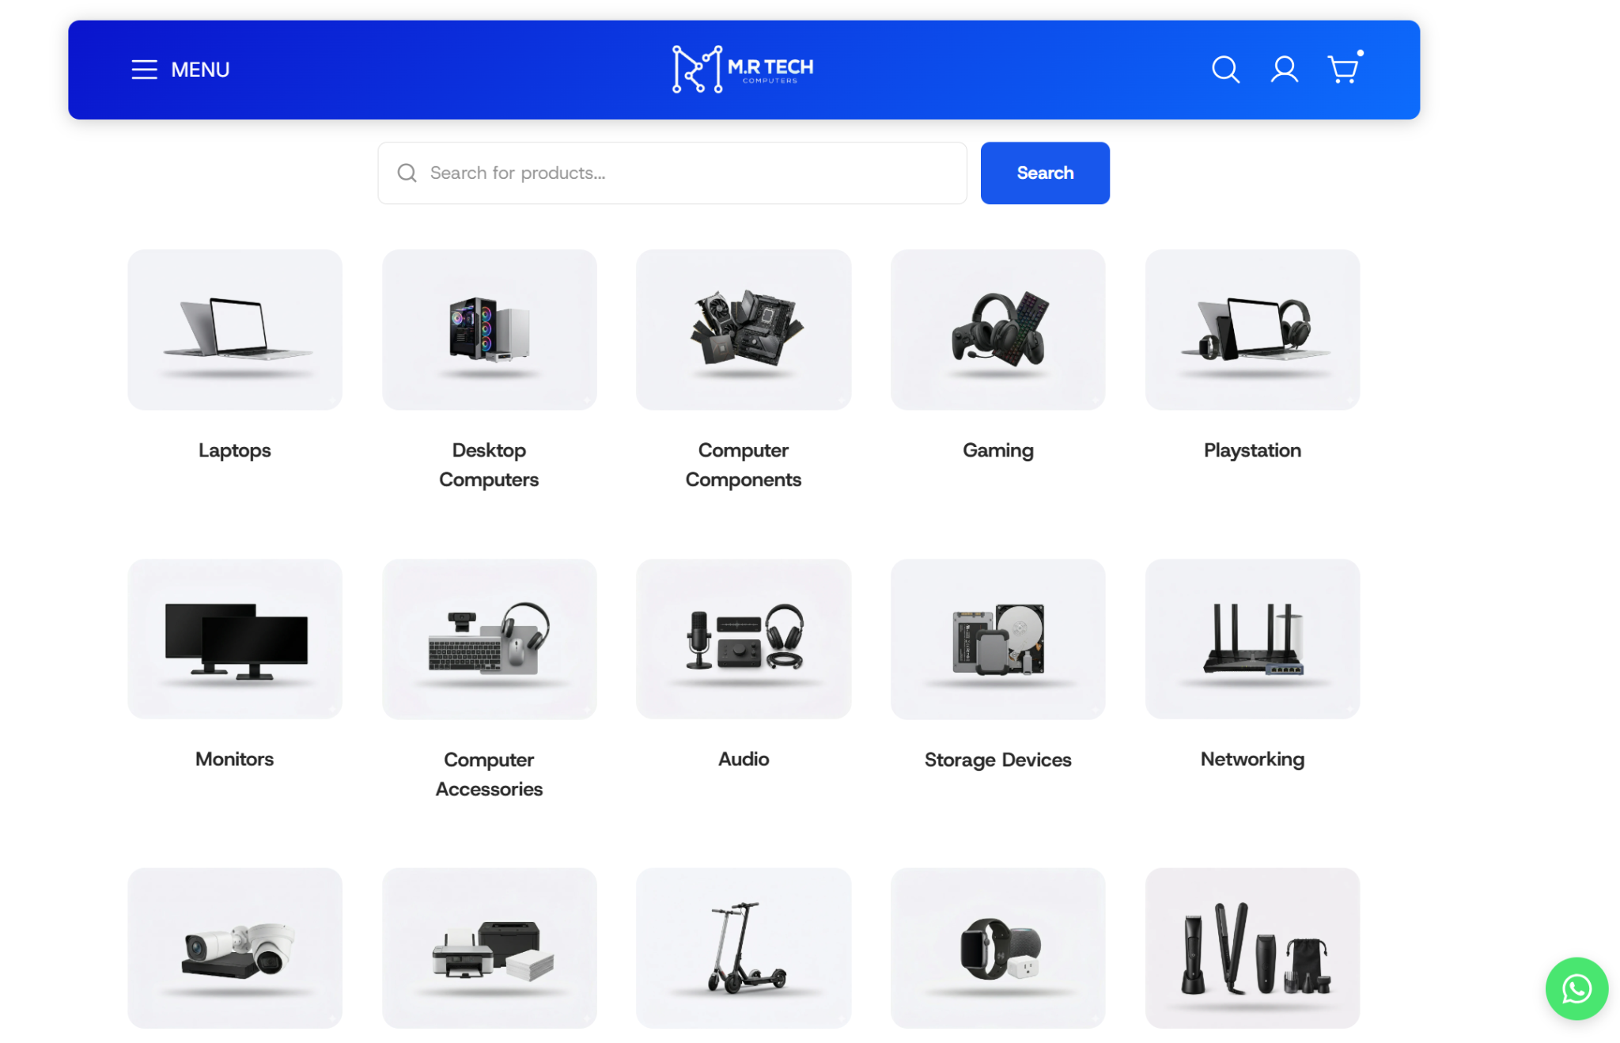Viewport: 1620px width, 1043px height.
Task: Open the user account icon
Action: 1284,70
